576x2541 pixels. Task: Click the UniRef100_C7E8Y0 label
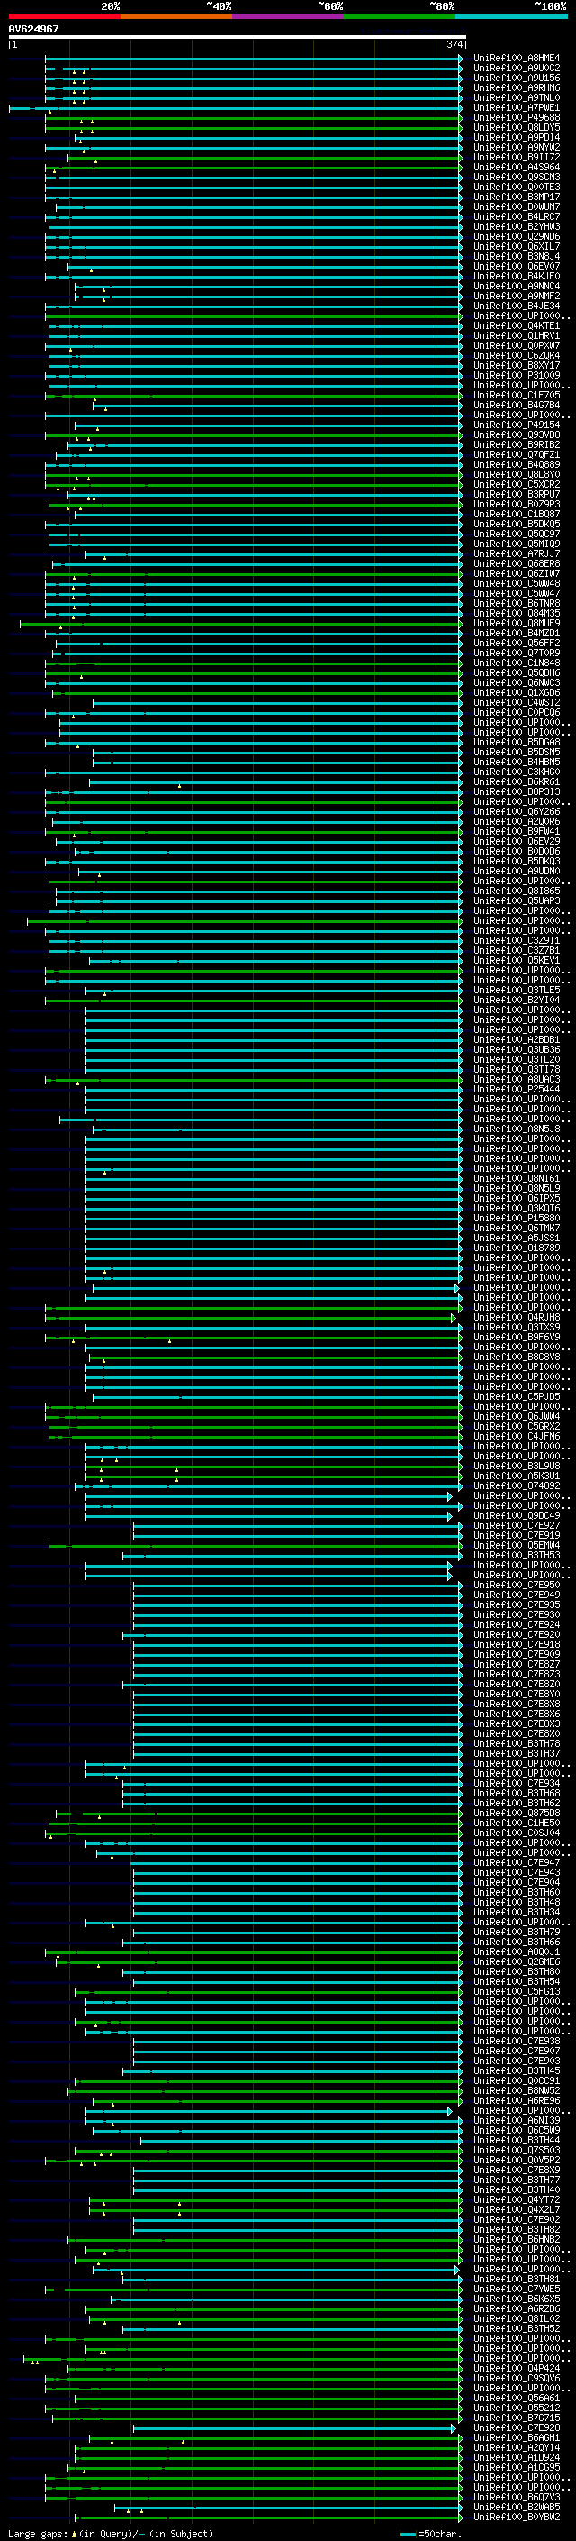point(517,1694)
